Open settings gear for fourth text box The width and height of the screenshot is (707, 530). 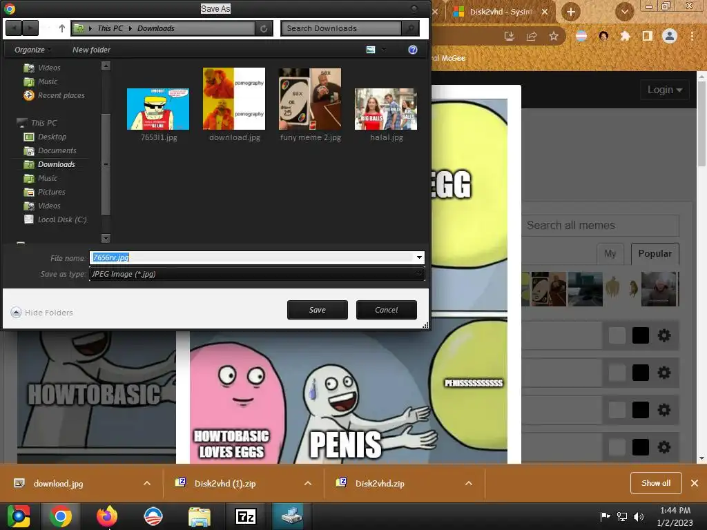(x=664, y=447)
